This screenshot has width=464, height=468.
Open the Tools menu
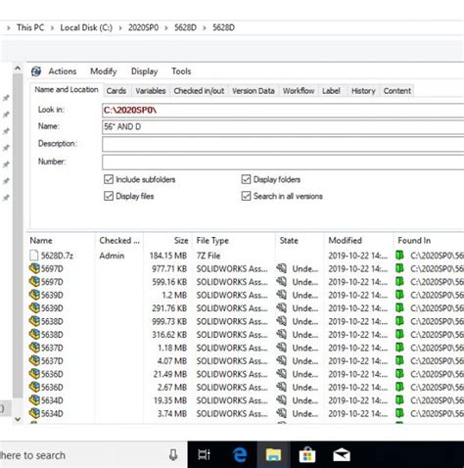pos(181,71)
